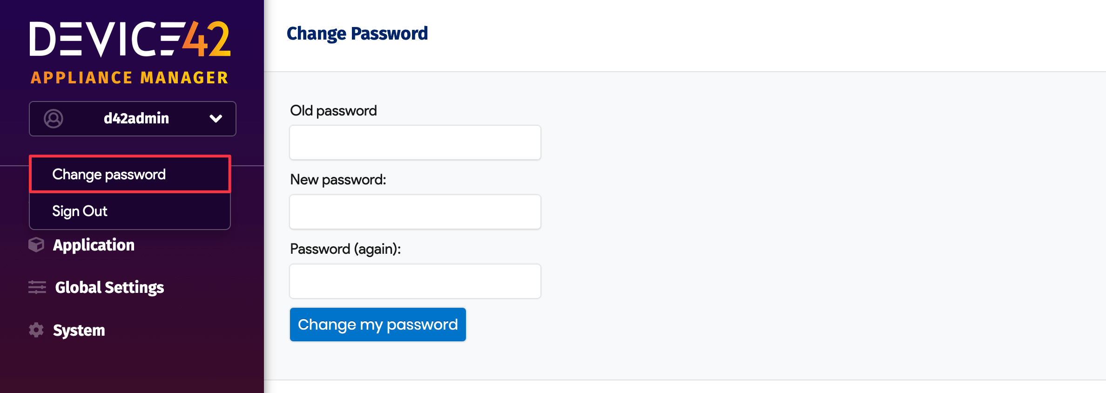Click the user avatar icon beside d42admin

click(x=53, y=119)
